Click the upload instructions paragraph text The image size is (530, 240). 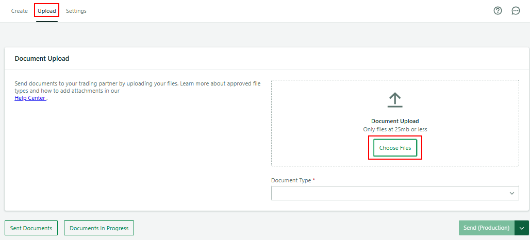tap(138, 83)
